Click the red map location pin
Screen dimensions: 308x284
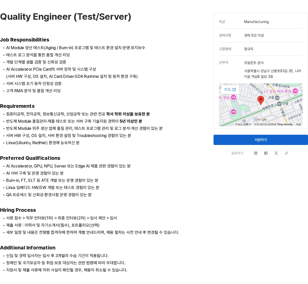click(x=261, y=100)
